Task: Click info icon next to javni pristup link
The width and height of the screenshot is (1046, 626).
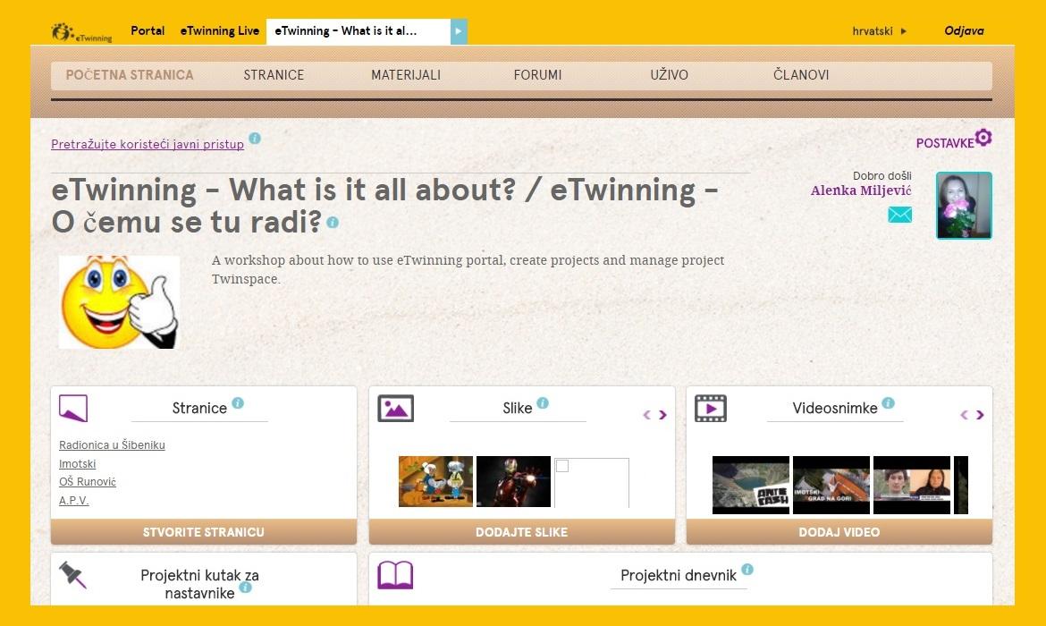Action: point(255,138)
